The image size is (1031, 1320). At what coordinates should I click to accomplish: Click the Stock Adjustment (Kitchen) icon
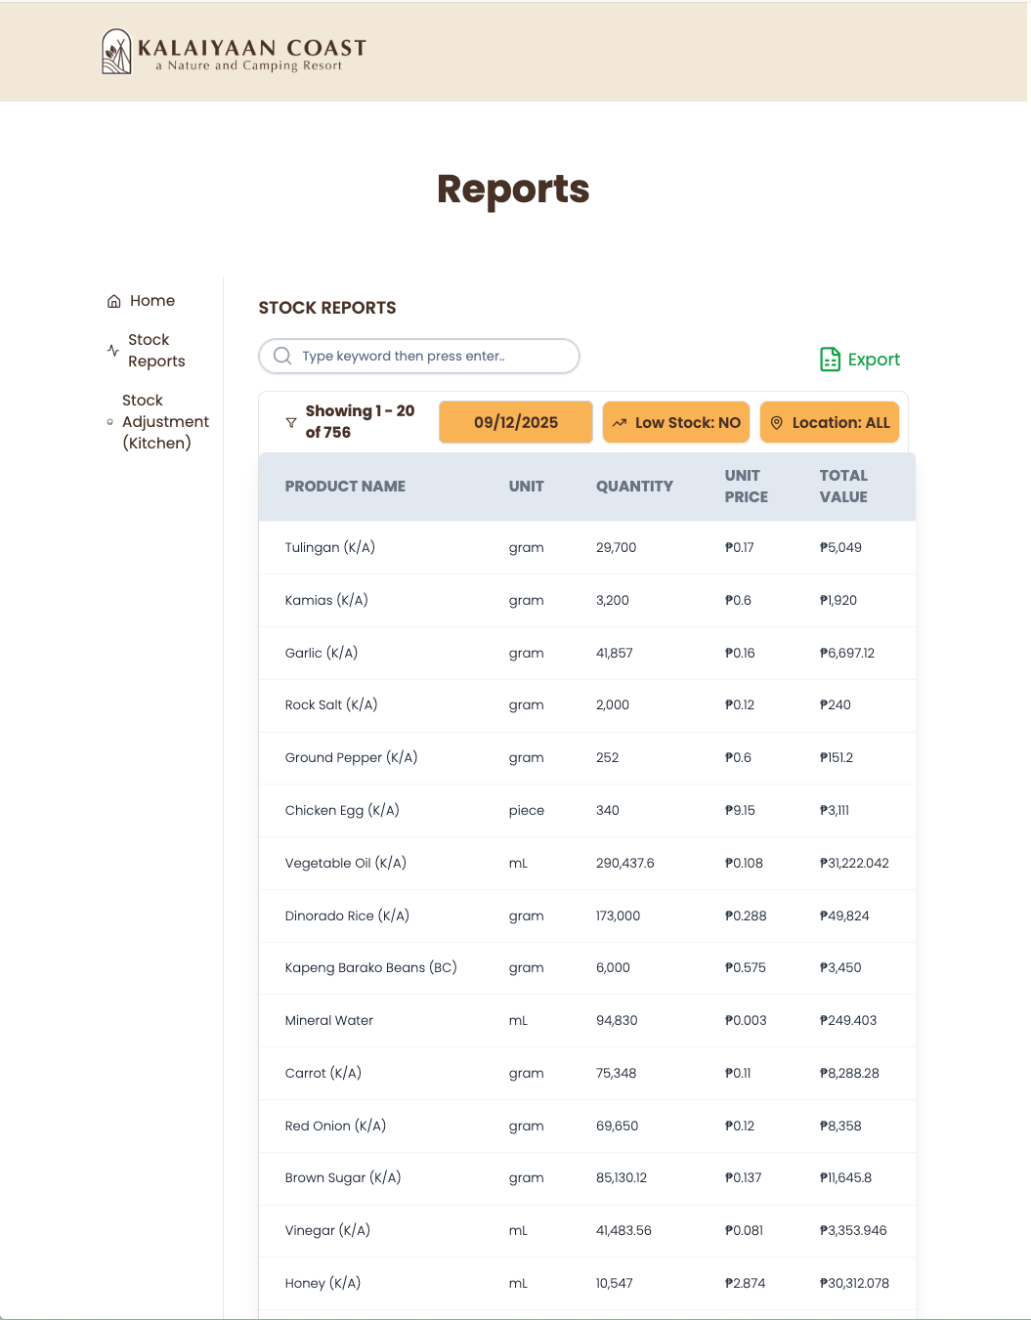110,422
